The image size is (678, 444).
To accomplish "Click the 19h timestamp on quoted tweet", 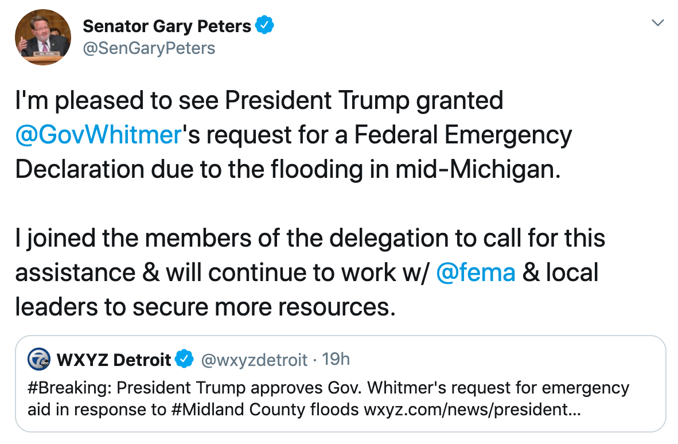I will pos(336,360).
